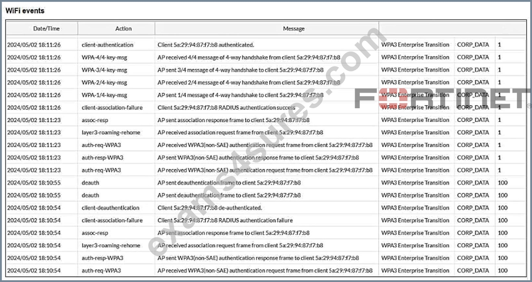Click WPA3 Enterprise Transition in the last row
Screen dimensions: 532x282
(415, 270)
